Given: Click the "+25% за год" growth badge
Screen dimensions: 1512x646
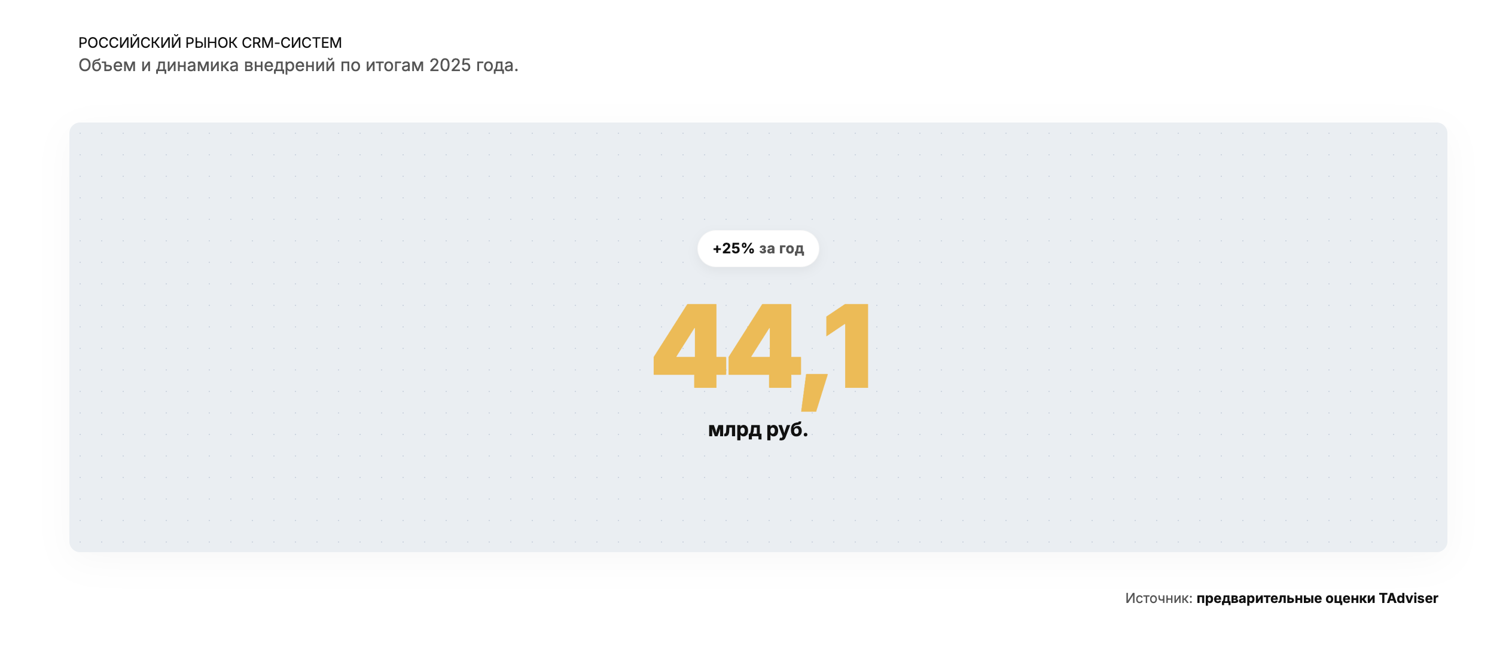Looking at the screenshot, I should [758, 249].
